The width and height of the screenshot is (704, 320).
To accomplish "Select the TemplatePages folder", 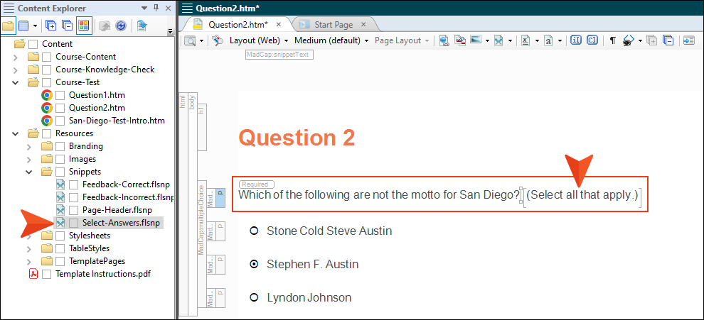I will point(97,261).
